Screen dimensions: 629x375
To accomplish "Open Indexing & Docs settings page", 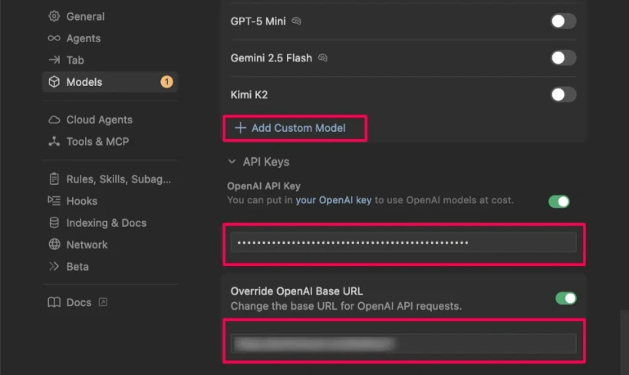I will [x=106, y=223].
